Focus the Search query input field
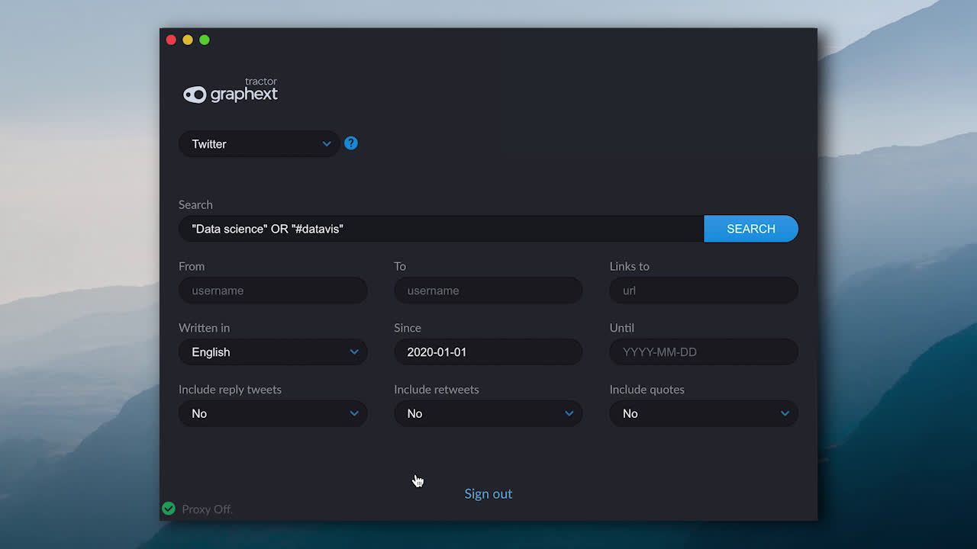The image size is (977, 549). [x=441, y=229]
